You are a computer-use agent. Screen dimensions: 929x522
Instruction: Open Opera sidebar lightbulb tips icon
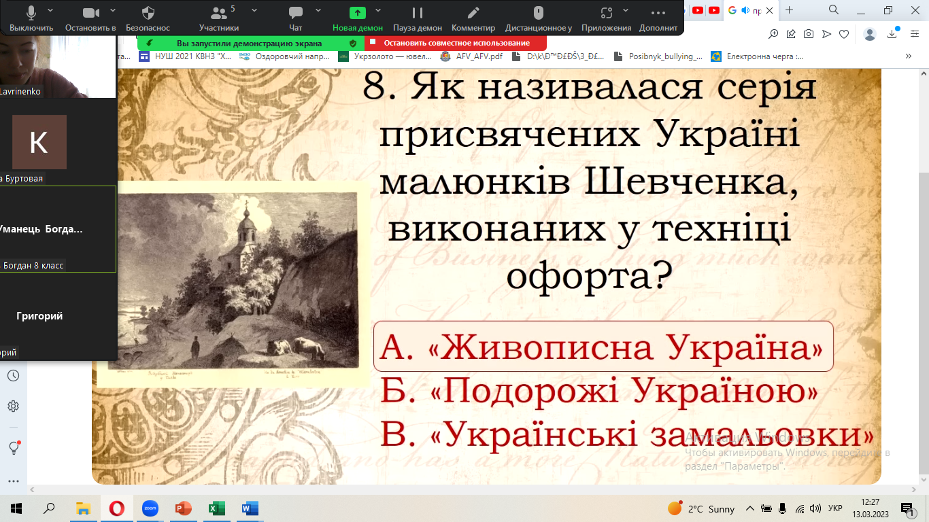[x=13, y=447]
